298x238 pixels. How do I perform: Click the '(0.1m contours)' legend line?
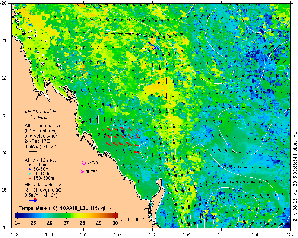coord(41,131)
